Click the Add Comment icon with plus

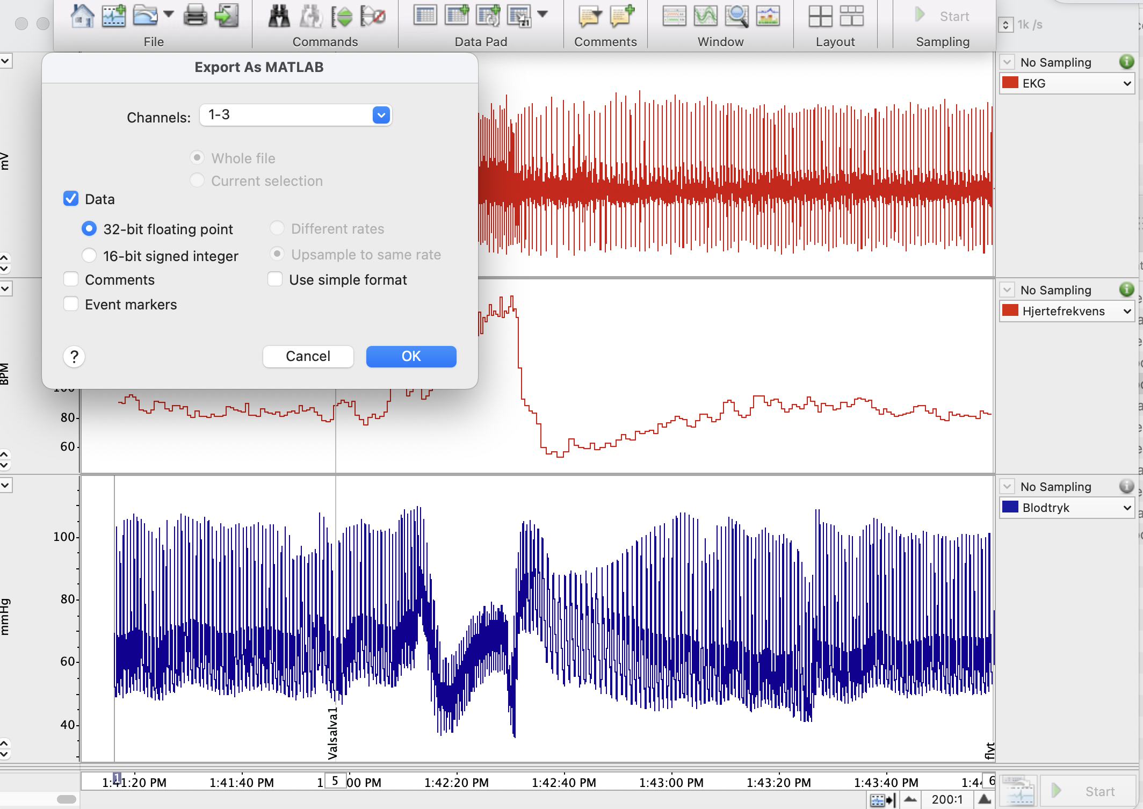(x=622, y=16)
